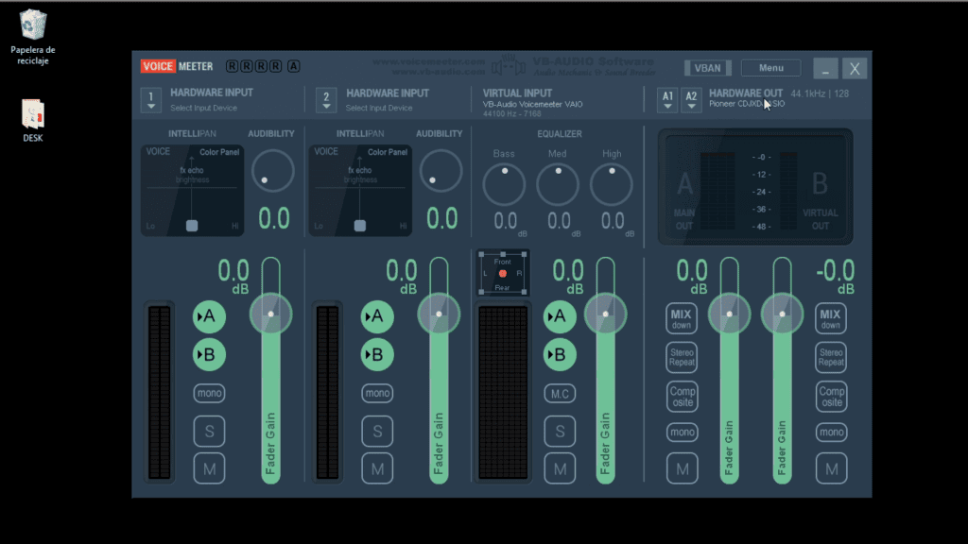The height and width of the screenshot is (544, 968).
Task: Click the VB-Audio Voicemeeter VAIO label
Action: 533,104
